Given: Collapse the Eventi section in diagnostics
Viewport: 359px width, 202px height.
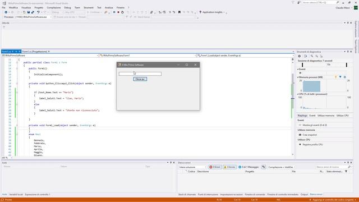Looking at the screenshot, I should [298, 69].
